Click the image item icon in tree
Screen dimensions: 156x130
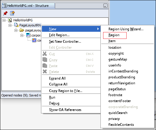pyautogui.click(x=34, y=40)
